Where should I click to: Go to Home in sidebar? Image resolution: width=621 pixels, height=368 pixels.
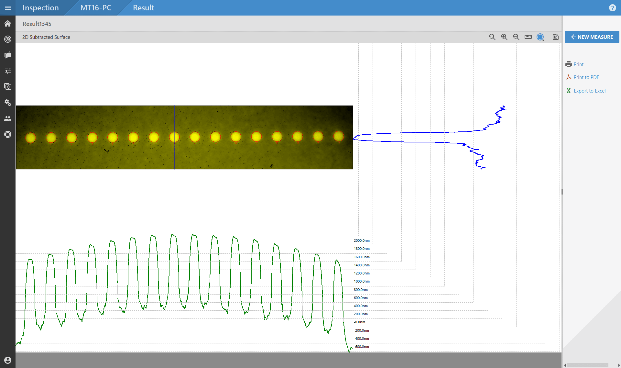point(8,24)
